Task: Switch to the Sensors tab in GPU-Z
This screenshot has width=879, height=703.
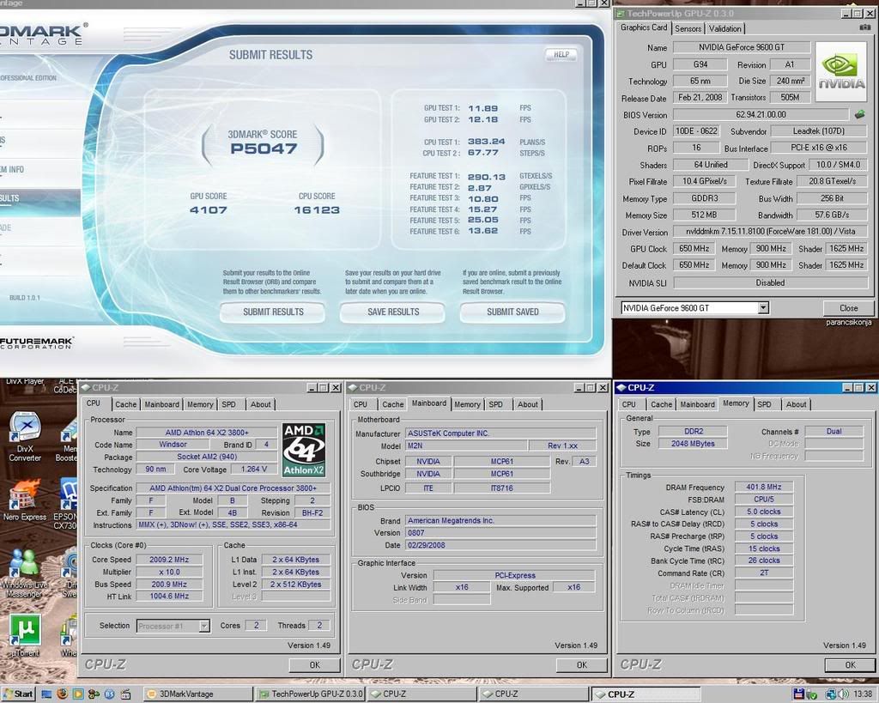Action: [x=688, y=28]
